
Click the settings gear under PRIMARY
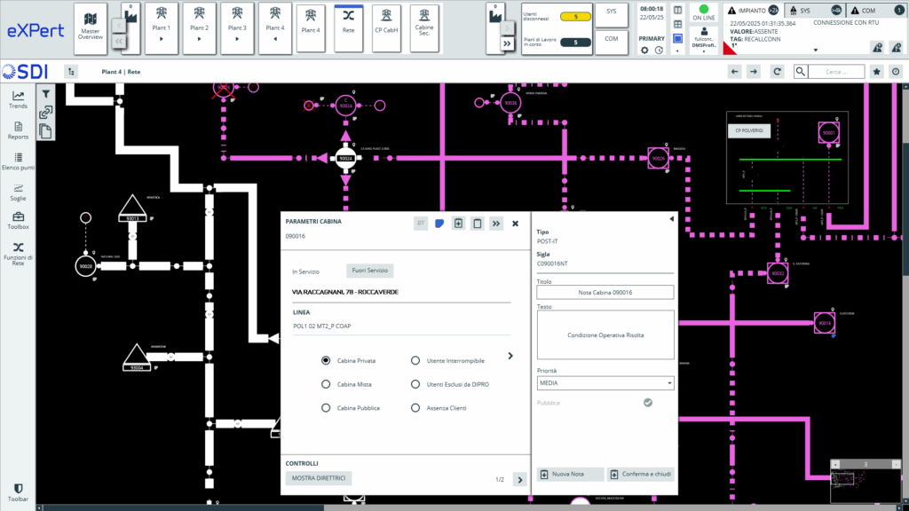click(x=645, y=51)
